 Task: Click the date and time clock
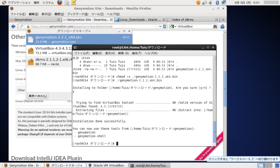click(247, 2)
